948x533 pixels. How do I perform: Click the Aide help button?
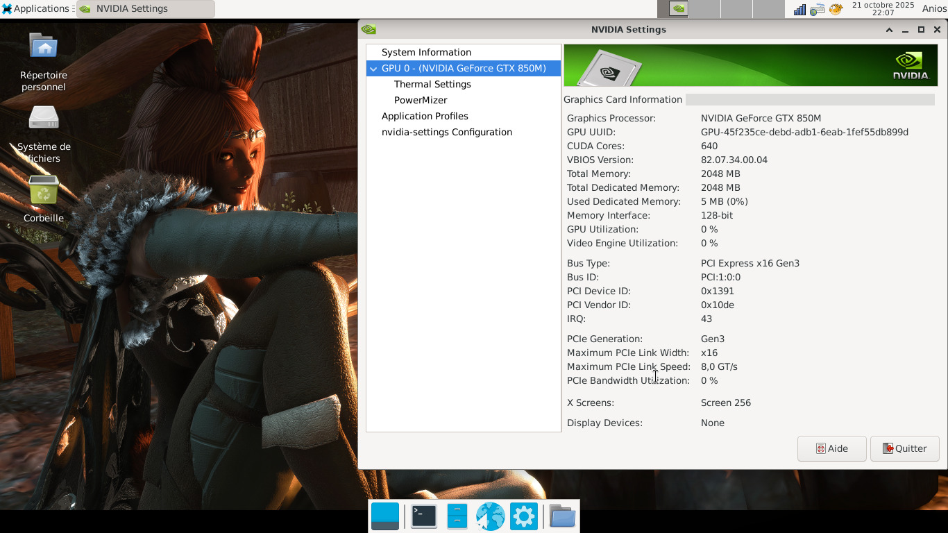[x=832, y=449]
